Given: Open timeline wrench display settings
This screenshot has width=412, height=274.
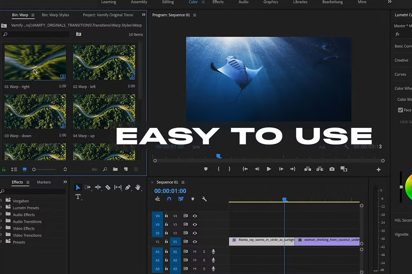Looking at the screenshot, I should point(204,199).
